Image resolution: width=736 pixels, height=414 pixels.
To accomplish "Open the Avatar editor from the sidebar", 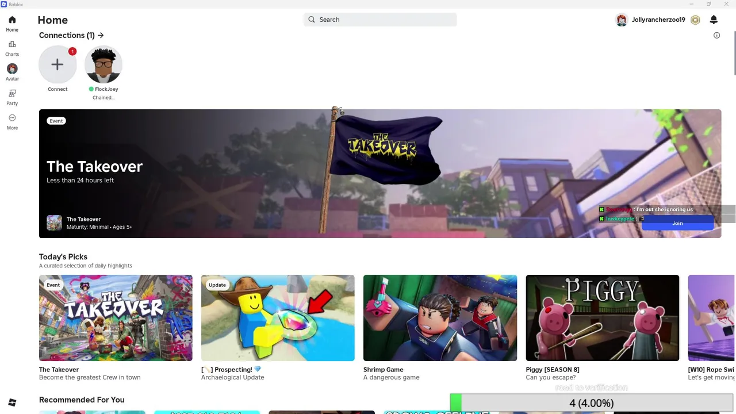I will pos(12,72).
